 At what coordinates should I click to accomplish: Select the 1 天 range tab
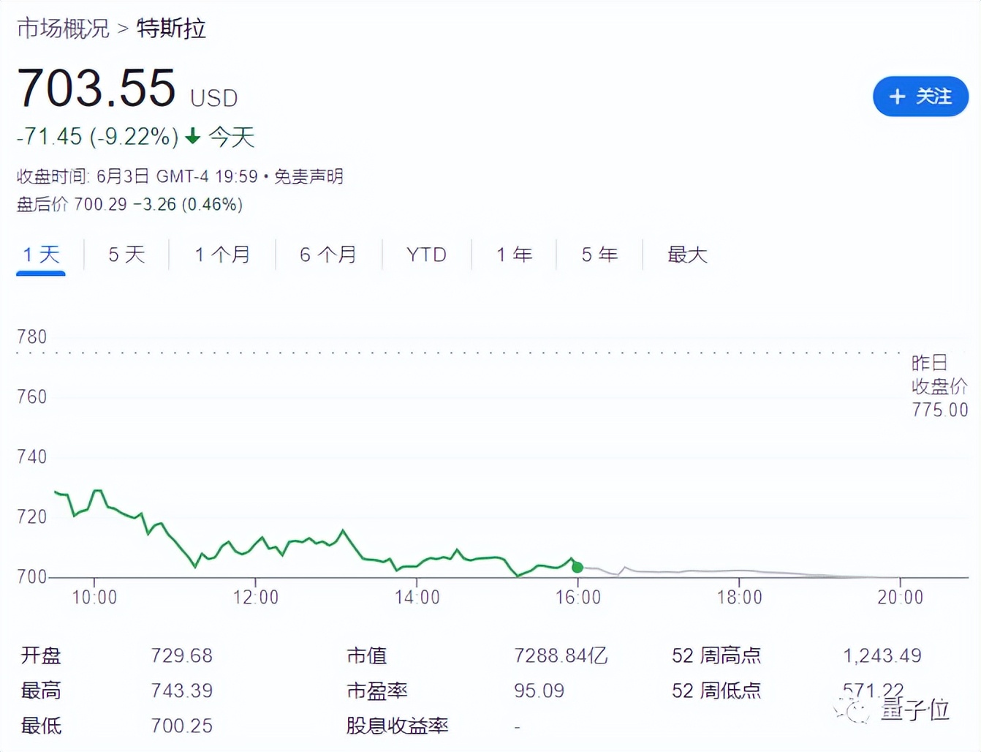pos(41,255)
